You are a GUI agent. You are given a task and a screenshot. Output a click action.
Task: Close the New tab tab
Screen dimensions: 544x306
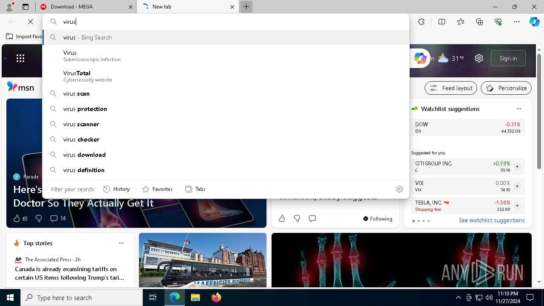(232, 7)
